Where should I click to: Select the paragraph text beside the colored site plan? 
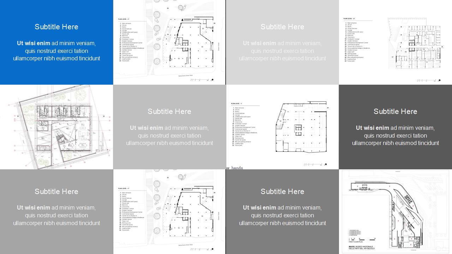pyautogui.click(x=169, y=135)
